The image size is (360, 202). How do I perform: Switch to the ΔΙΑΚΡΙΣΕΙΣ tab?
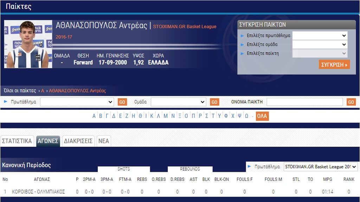[78, 141]
